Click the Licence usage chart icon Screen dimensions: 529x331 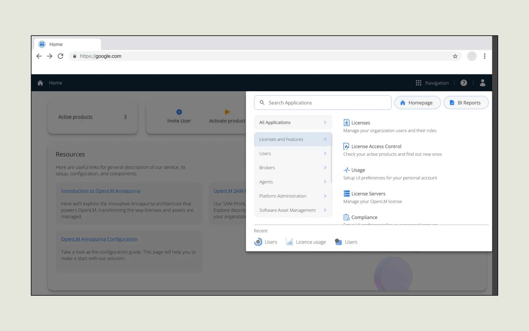coord(289,242)
